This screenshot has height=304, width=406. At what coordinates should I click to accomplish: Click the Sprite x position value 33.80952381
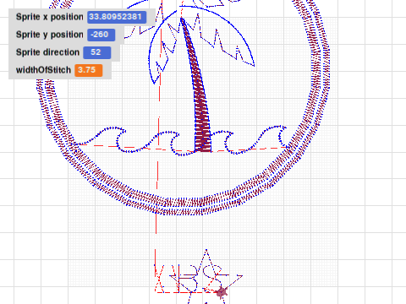pos(117,17)
